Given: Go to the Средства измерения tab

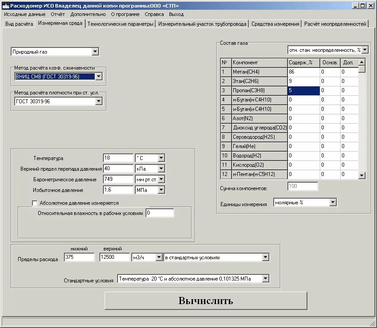Looking at the screenshot, I should point(275,24).
